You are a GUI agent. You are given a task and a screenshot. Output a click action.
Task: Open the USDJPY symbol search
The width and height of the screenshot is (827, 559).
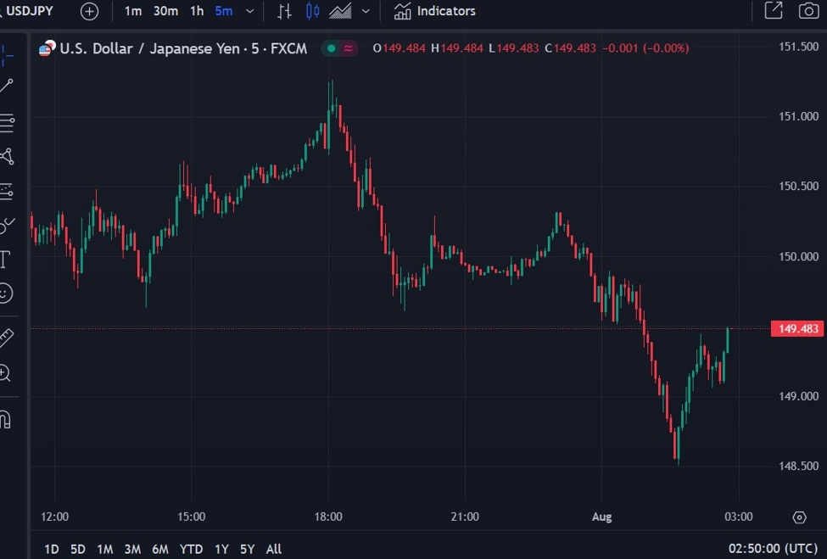[30, 11]
